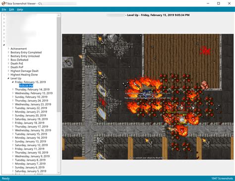
Task: Select Wednesday, January 9, 2019
Action: (32, 156)
